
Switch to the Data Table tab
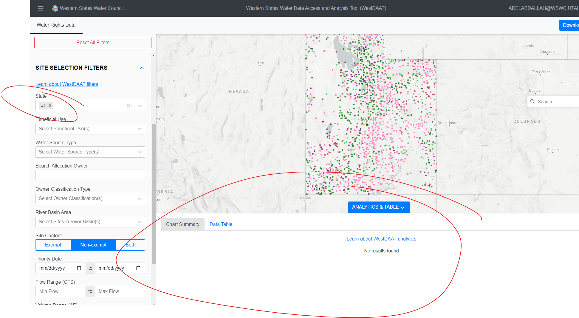(x=221, y=224)
